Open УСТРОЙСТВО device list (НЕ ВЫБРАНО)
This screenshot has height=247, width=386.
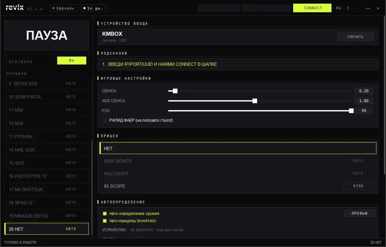click(157, 230)
